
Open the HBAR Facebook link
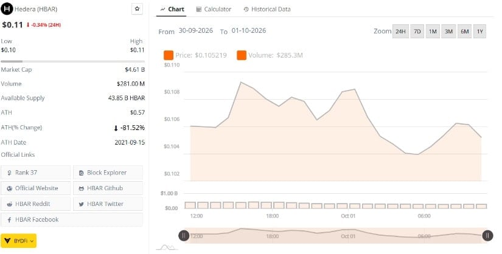pyautogui.click(x=72, y=219)
